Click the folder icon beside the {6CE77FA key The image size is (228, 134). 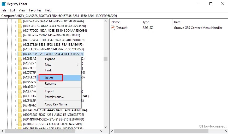coord(20,91)
